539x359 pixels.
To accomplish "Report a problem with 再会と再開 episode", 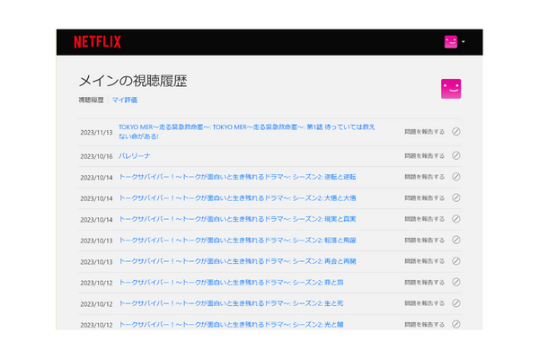I will pos(424,261).
